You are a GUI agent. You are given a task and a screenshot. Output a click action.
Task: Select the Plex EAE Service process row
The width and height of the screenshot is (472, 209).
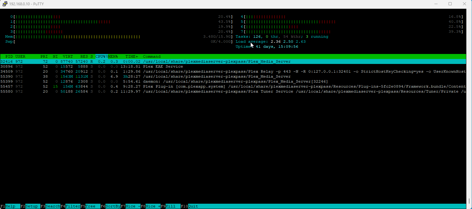(x=233, y=66)
